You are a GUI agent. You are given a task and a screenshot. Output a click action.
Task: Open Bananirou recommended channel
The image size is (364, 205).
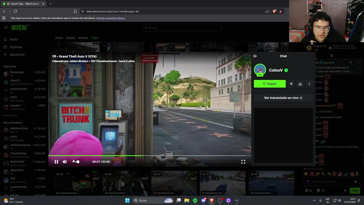[24, 171]
